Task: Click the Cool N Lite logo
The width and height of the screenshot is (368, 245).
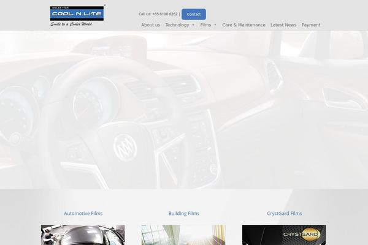Action: click(x=77, y=13)
